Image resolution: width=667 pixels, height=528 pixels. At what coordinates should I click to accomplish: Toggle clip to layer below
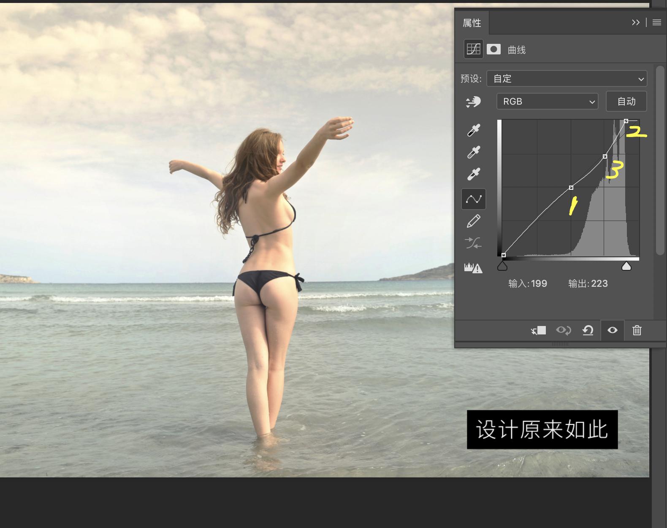coord(538,330)
